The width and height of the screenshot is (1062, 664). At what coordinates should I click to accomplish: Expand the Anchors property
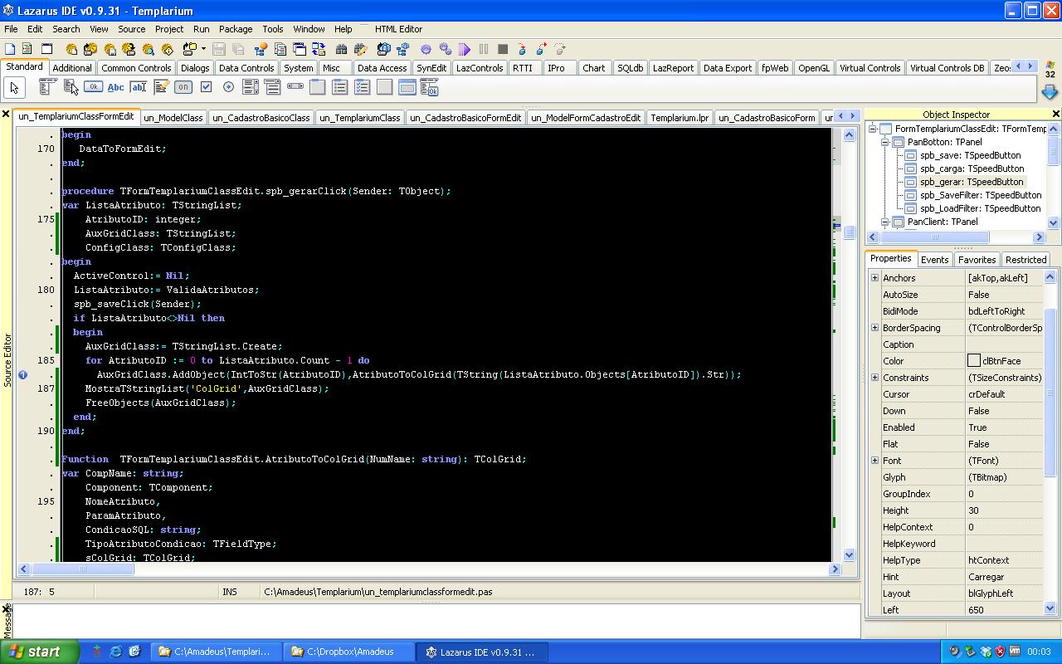pos(874,278)
